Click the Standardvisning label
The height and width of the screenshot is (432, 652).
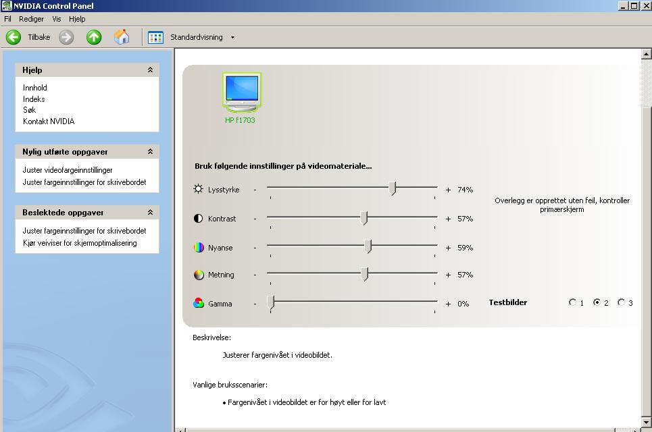[x=196, y=37]
